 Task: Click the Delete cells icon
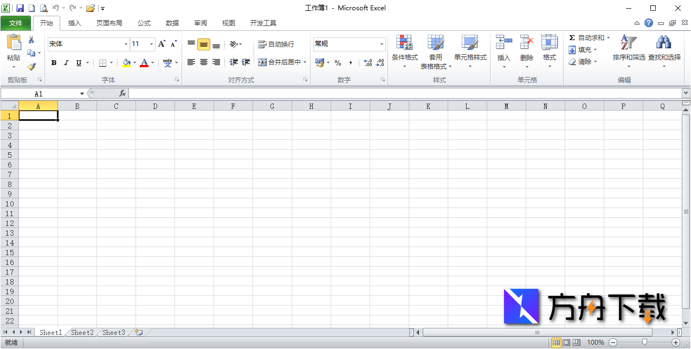coord(526,49)
